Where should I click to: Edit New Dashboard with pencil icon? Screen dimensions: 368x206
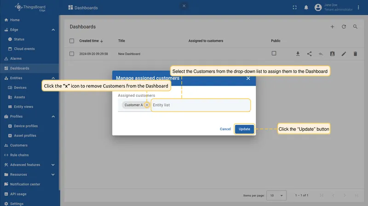(344, 54)
